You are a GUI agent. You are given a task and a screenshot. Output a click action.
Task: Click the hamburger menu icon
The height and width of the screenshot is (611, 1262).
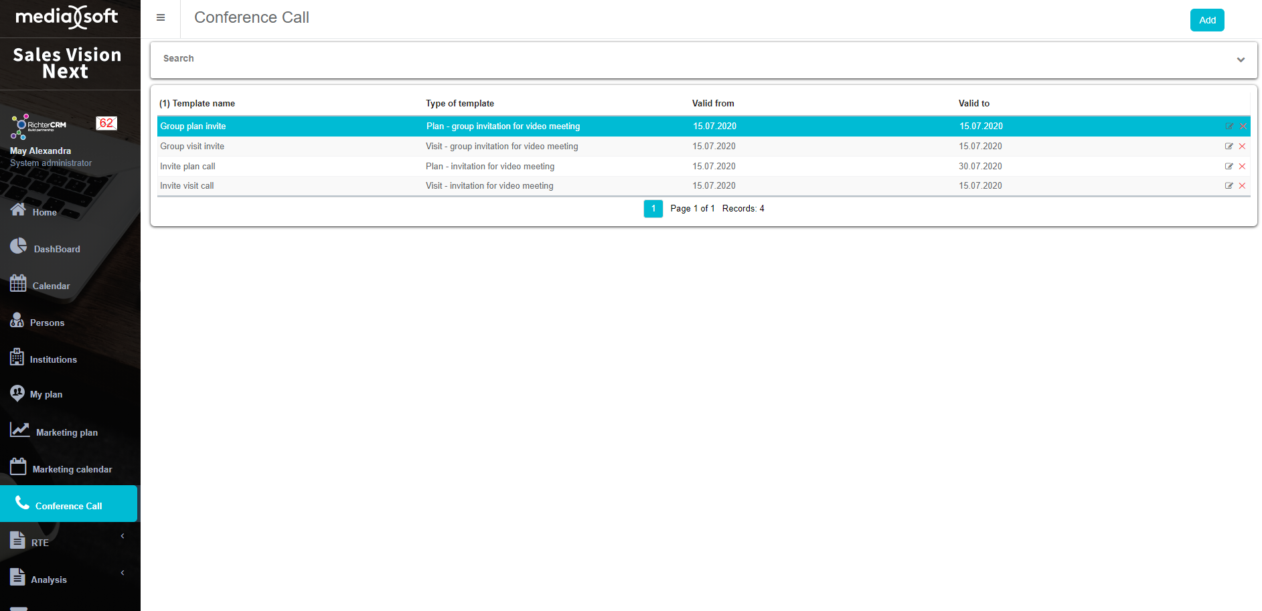[161, 18]
